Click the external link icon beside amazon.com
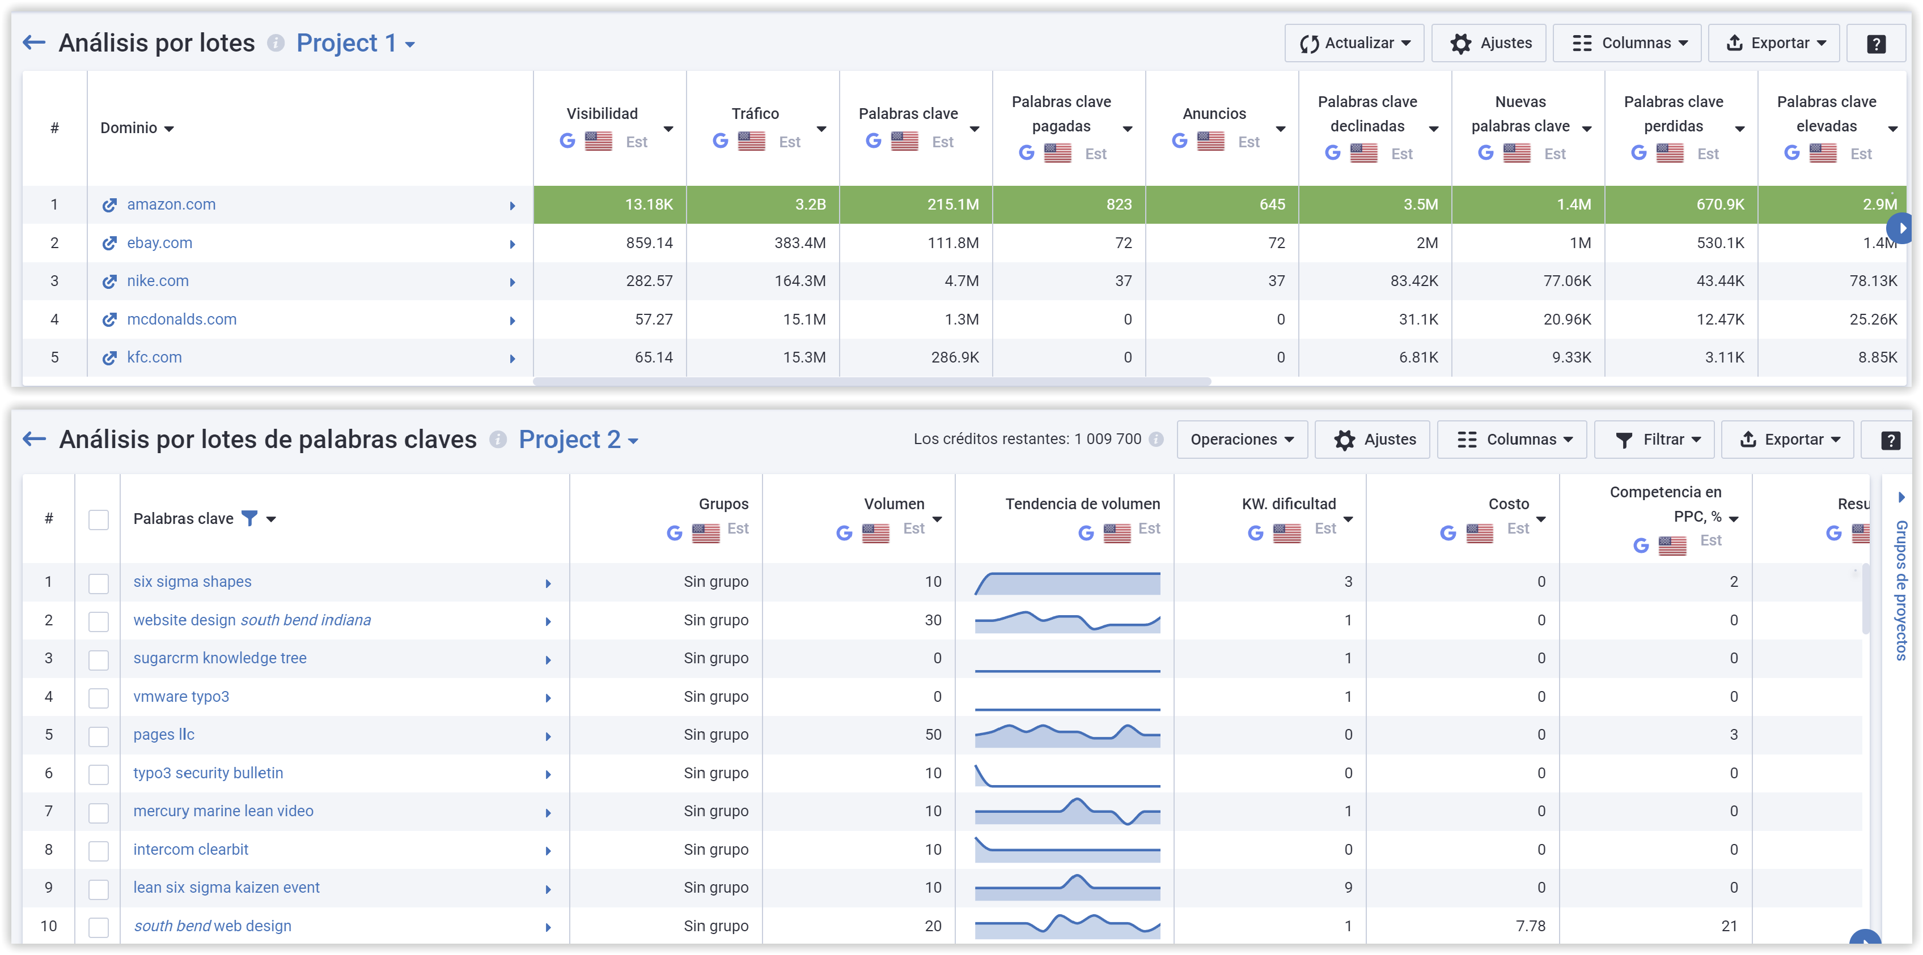Viewport: 1923px width, 955px height. (109, 204)
